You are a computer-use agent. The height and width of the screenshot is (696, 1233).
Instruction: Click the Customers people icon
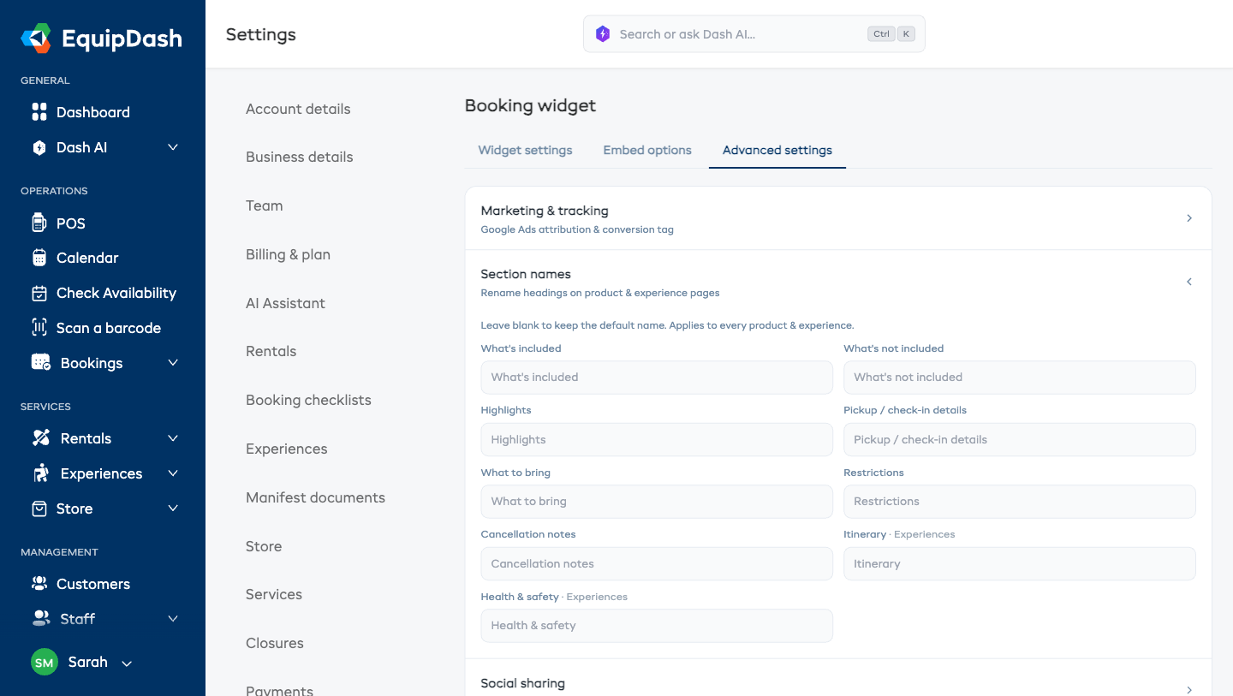pos(39,584)
